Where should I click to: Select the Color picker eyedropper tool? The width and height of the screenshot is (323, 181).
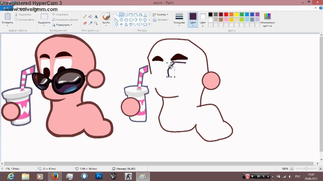(x=90, y=23)
